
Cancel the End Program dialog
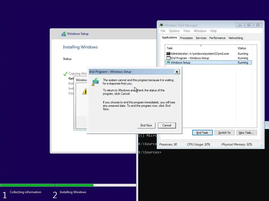167,125
